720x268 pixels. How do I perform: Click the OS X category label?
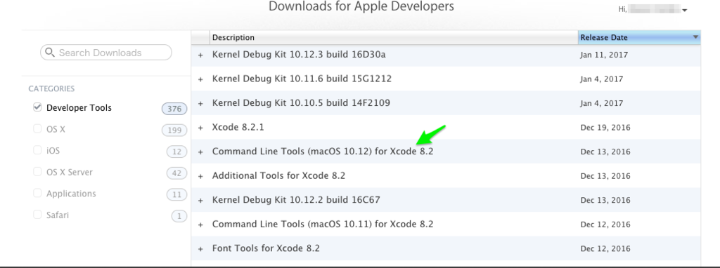click(x=56, y=130)
